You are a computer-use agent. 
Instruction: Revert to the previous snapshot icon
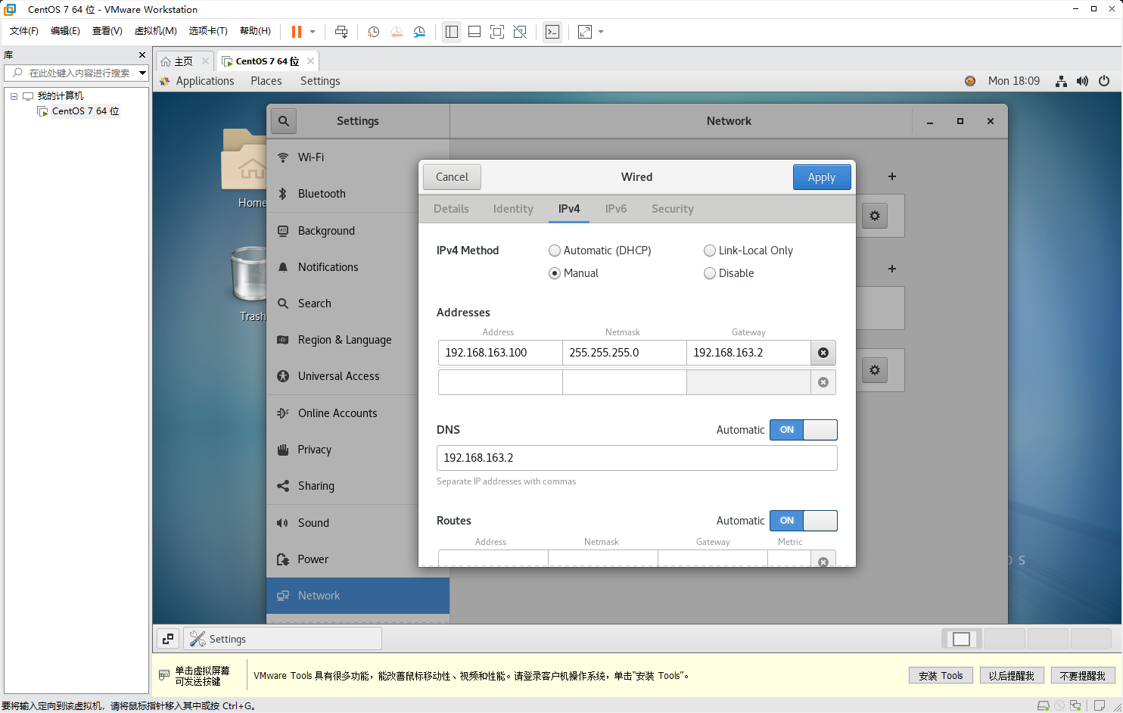397,32
